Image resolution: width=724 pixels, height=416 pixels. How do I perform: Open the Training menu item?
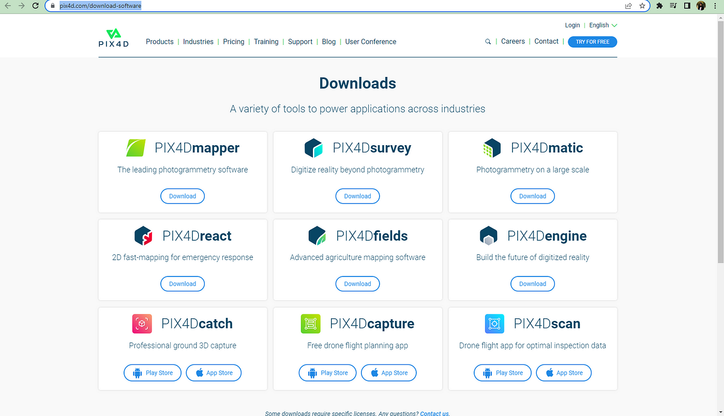(266, 42)
